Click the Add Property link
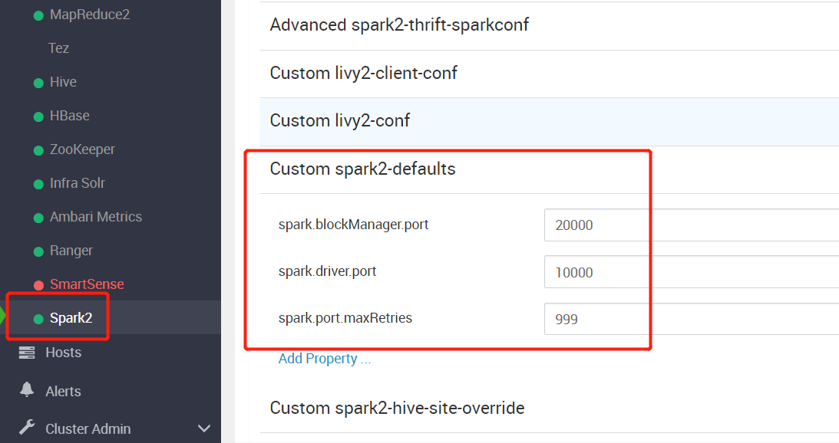The height and width of the screenshot is (443, 839). [324, 358]
